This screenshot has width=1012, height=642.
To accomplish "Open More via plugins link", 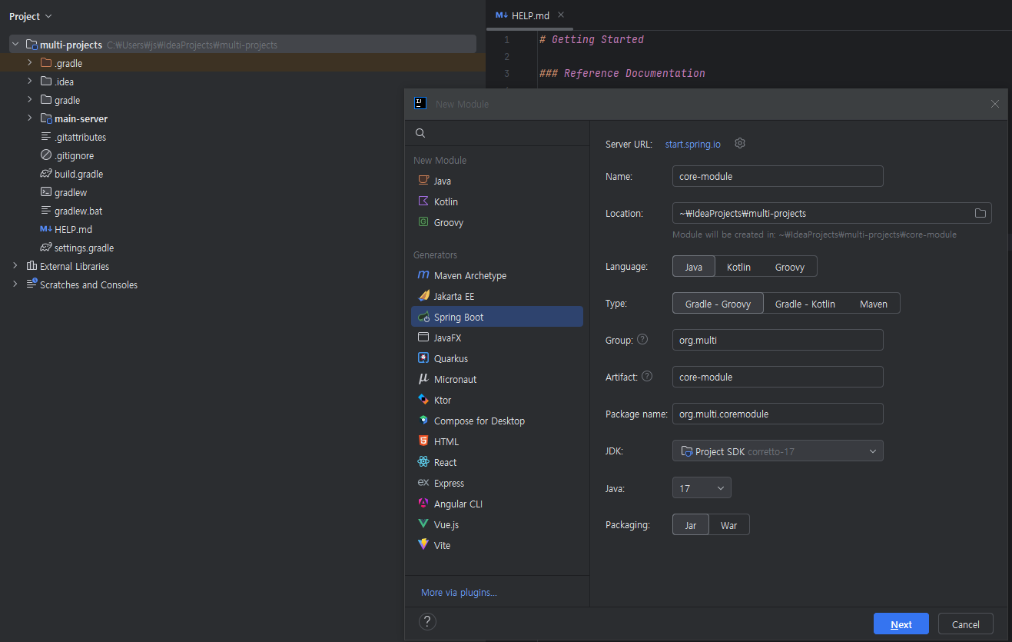I will (459, 593).
